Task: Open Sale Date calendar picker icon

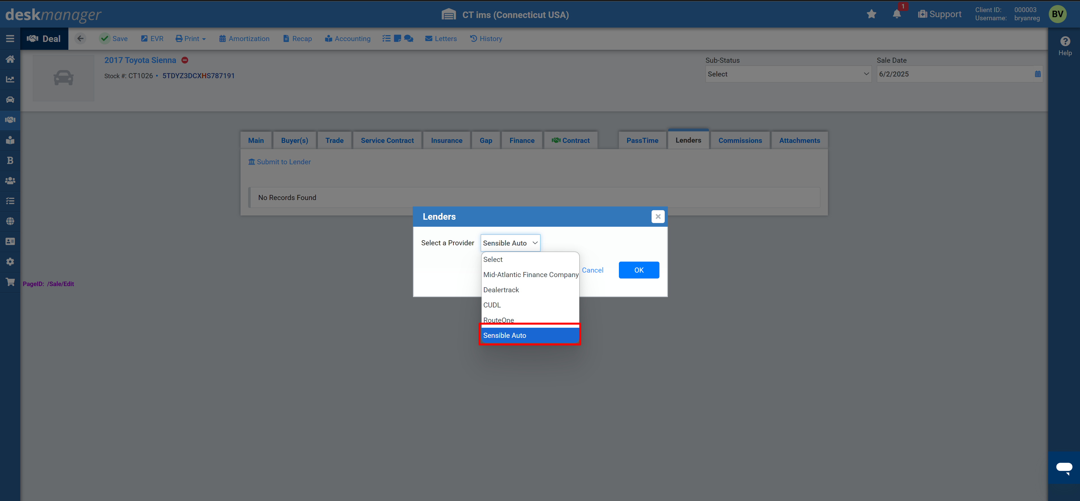Action: coord(1038,74)
